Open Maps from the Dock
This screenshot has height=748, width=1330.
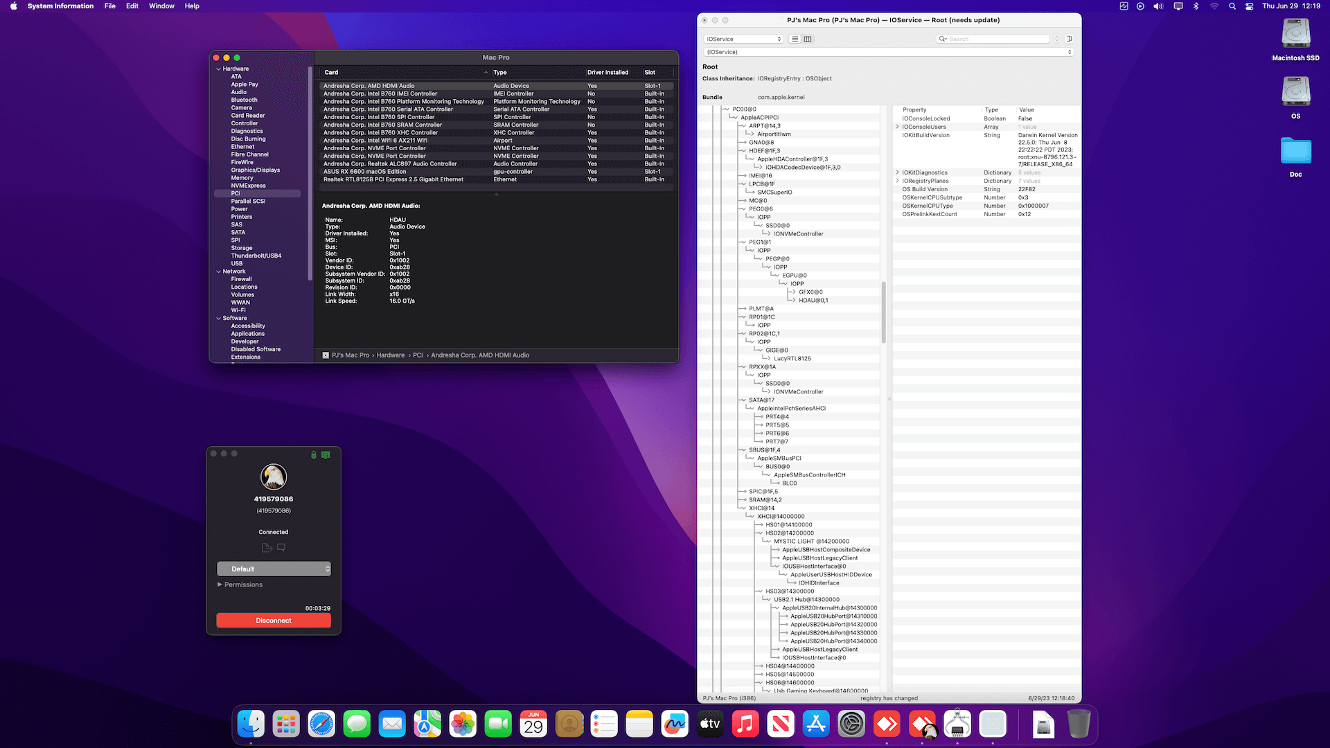[427, 724]
